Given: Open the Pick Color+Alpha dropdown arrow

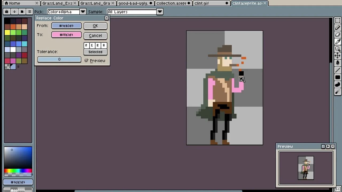Looking at the screenshot, I should coord(83,12).
